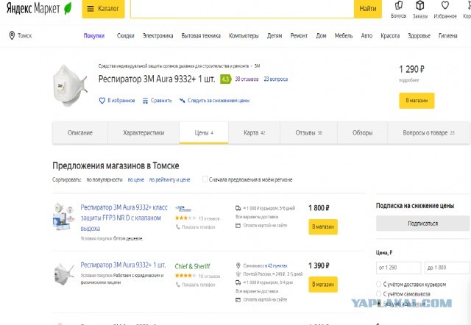Open the Chief & Sheriff shop link
Image resolution: width=471 pixels, height=325 pixels.
point(193,266)
